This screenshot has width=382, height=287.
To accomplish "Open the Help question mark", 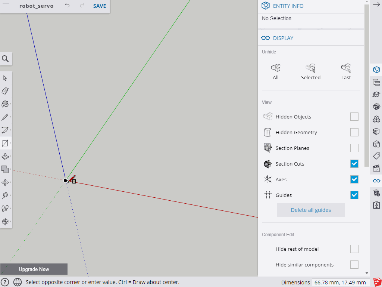I will 5,282.
